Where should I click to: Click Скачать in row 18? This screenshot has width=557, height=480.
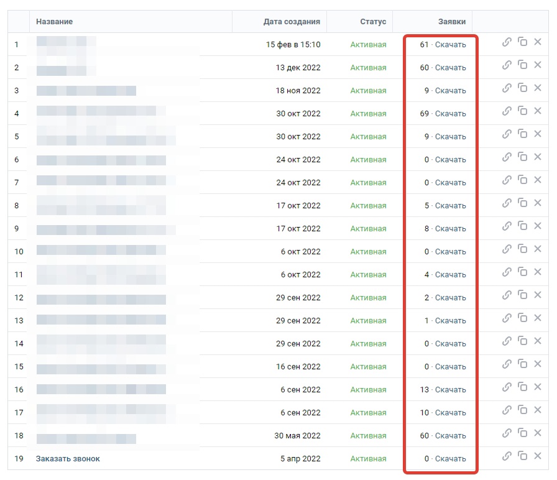click(x=451, y=436)
